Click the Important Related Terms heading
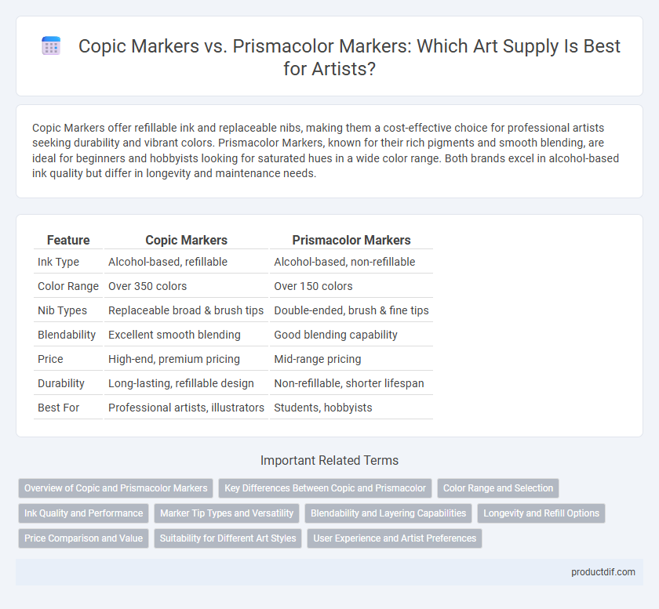The height and width of the screenshot is (609, 659). pyautogui.click(x=329, y=460)
